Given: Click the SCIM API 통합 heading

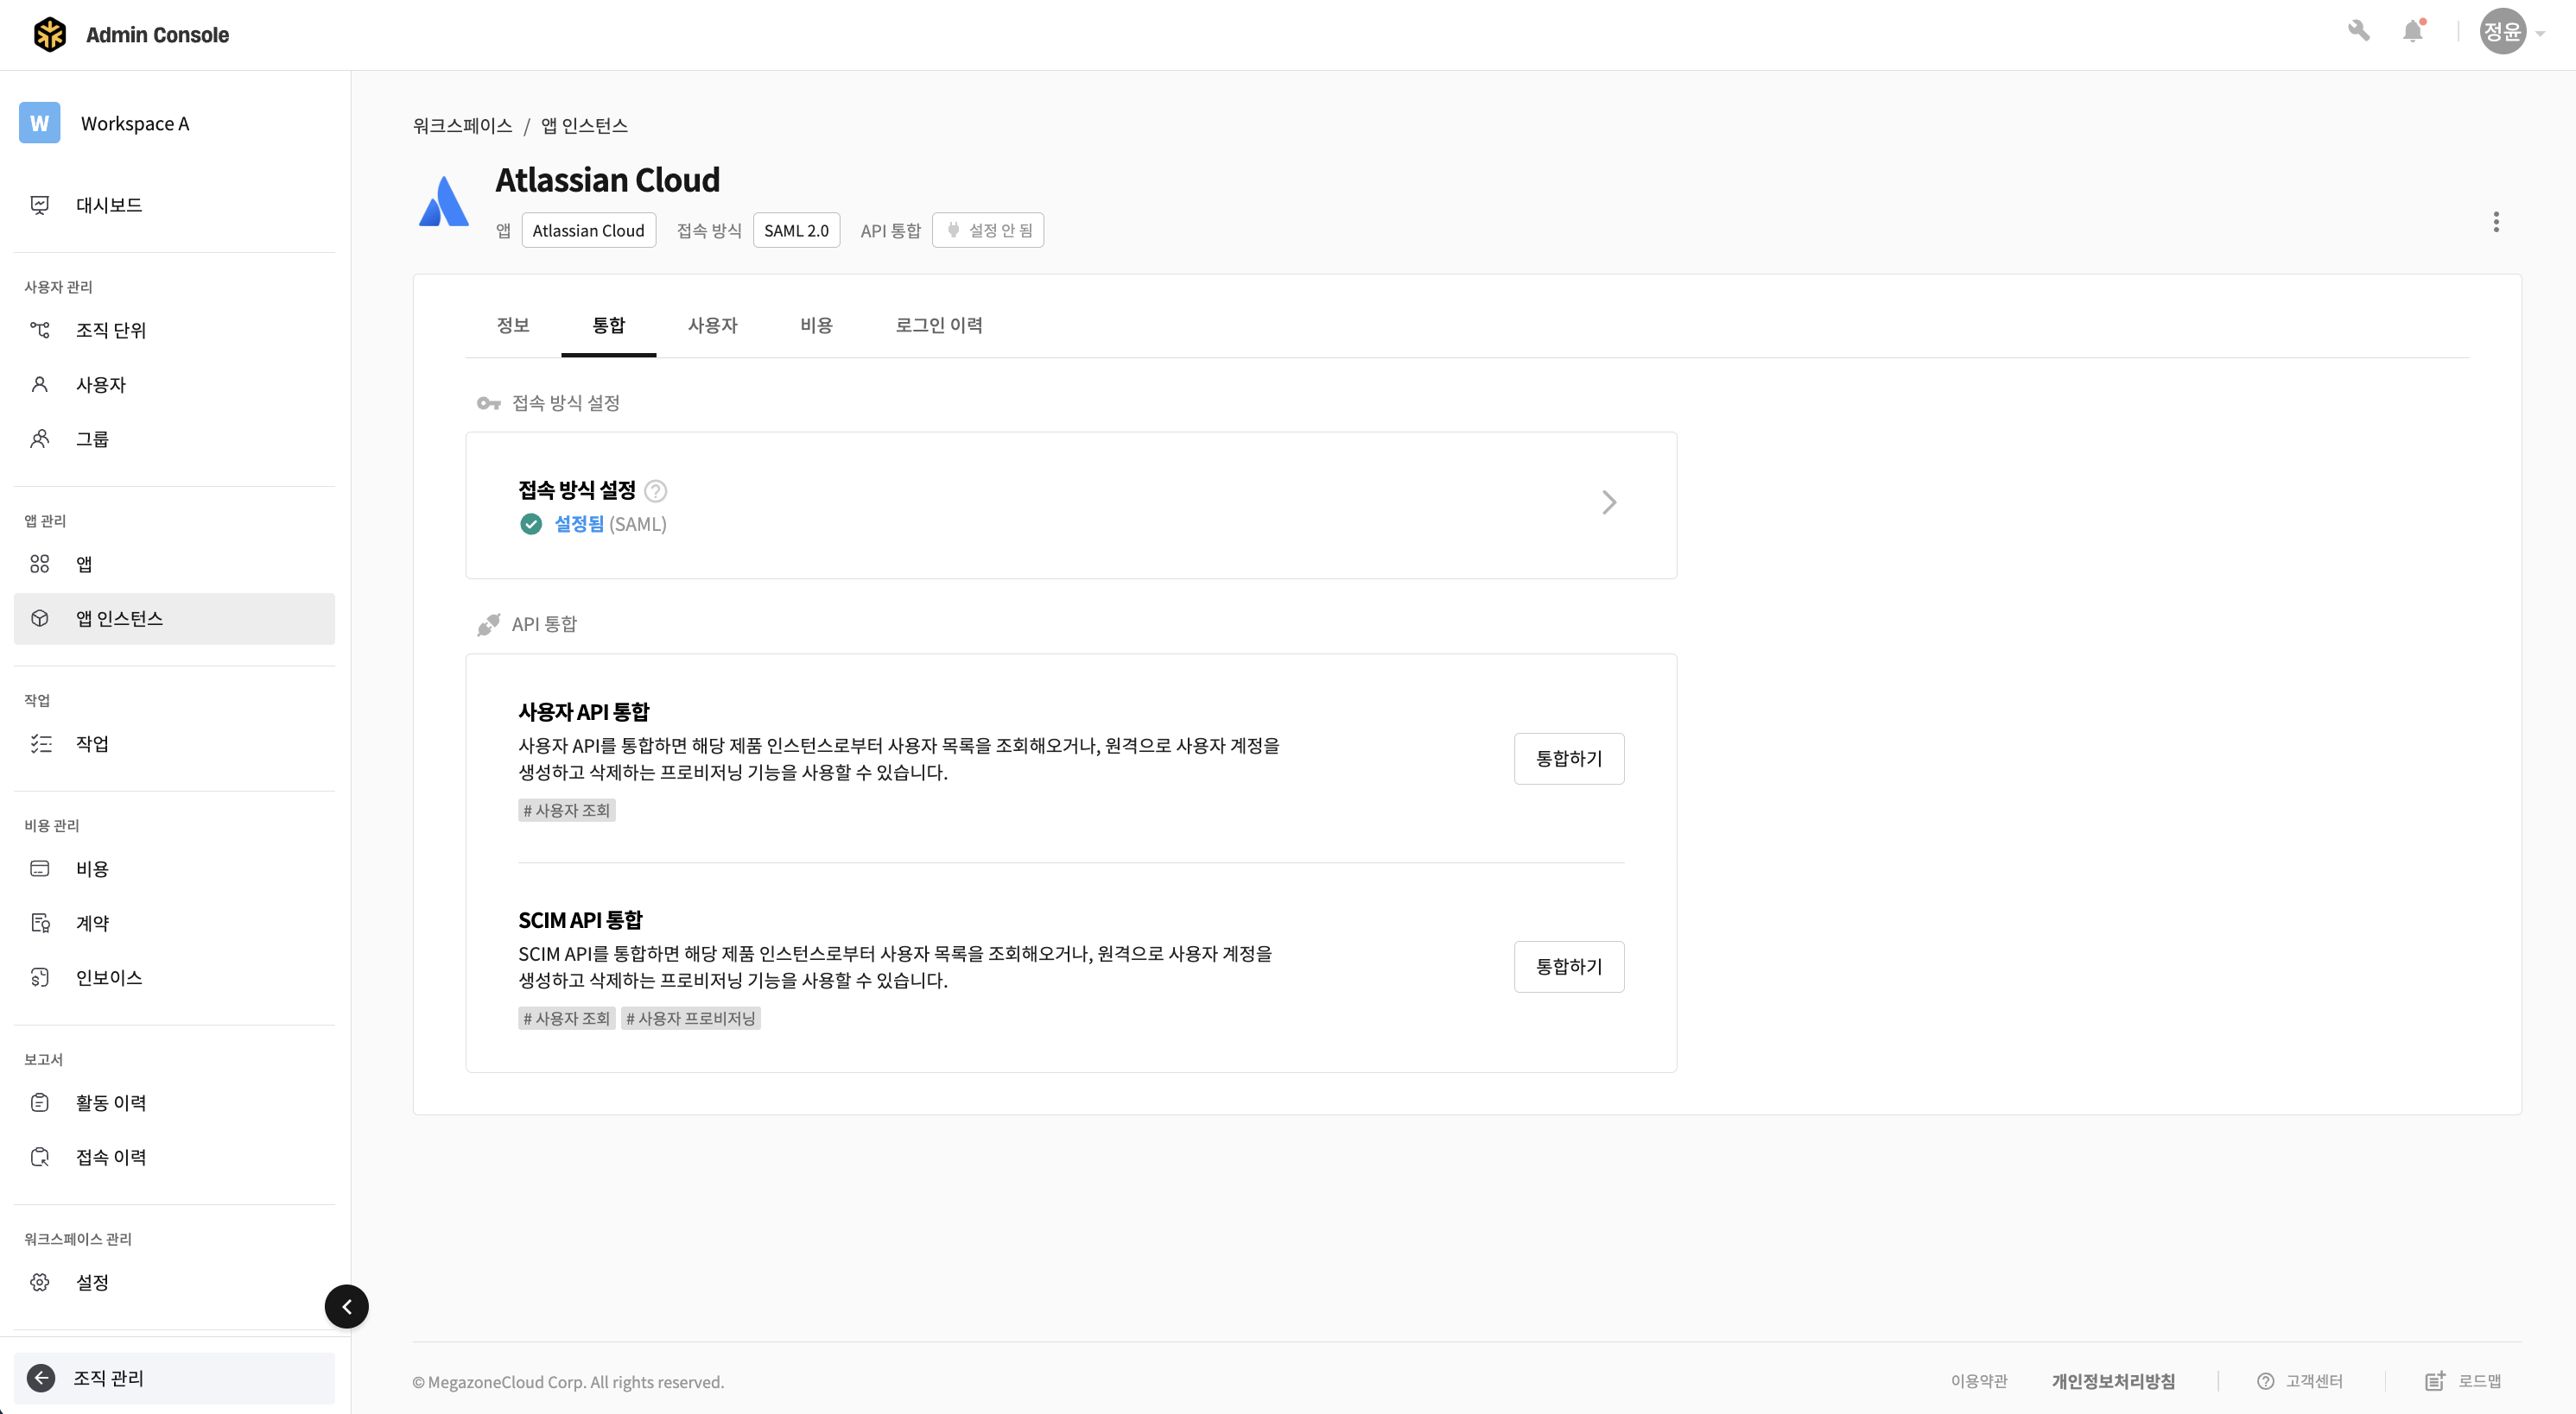Looking at the screenshot, I should click(580, 919).
